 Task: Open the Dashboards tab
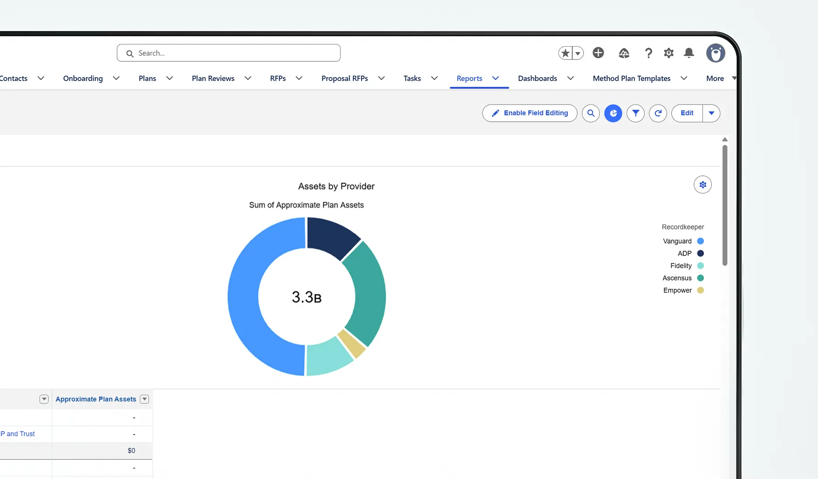point(538,78)
